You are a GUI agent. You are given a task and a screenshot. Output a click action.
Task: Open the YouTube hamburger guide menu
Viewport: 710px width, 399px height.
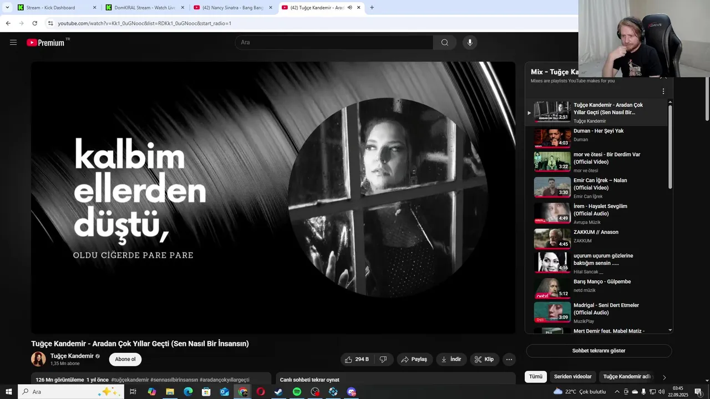(x=13, y=42)
